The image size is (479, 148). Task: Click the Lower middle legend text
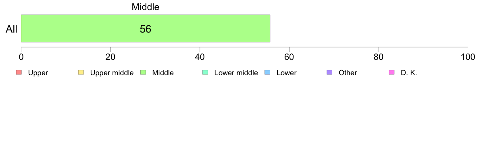[236, 73]
